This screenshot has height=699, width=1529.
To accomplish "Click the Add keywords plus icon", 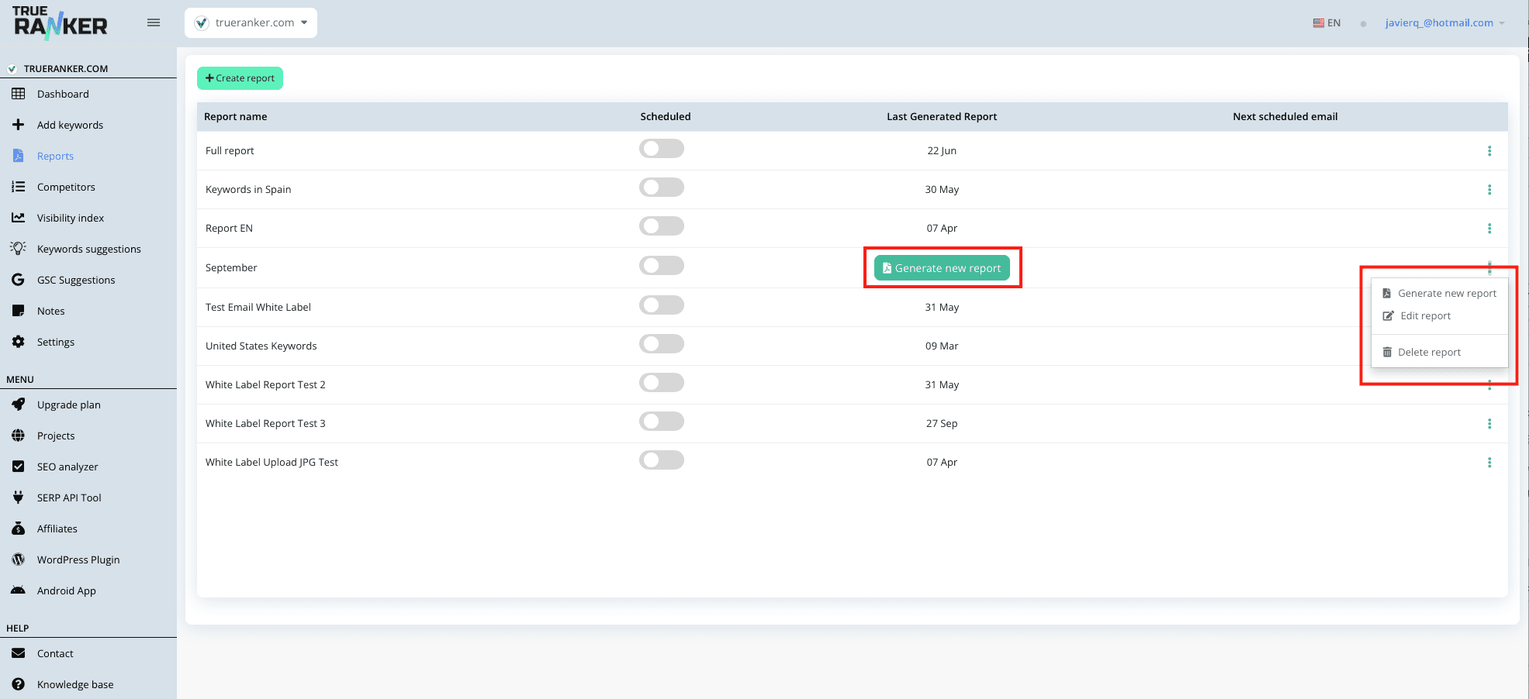I will pos(19,125).
